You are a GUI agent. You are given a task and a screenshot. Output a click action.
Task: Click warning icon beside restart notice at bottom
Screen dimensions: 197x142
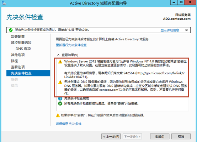pos(58,115)
